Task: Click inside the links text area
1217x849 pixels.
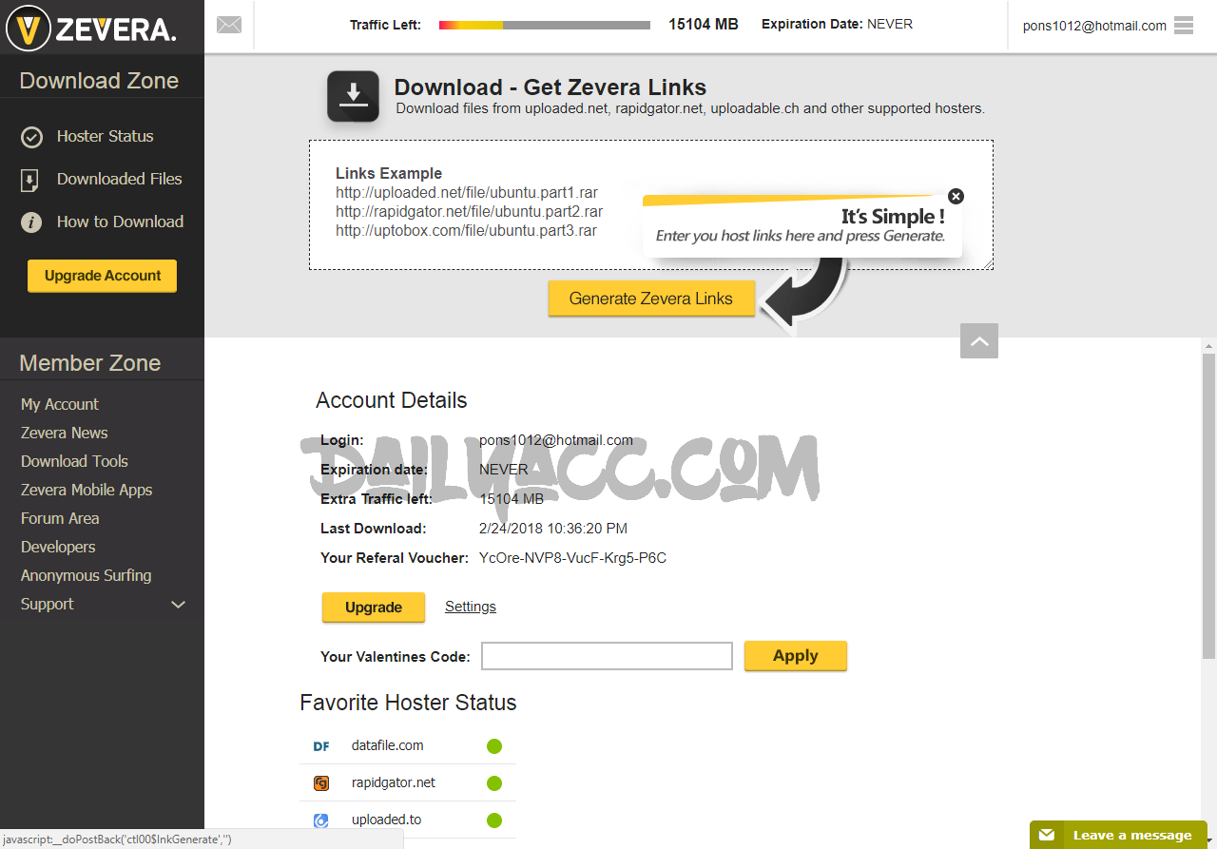Action: 651,205
